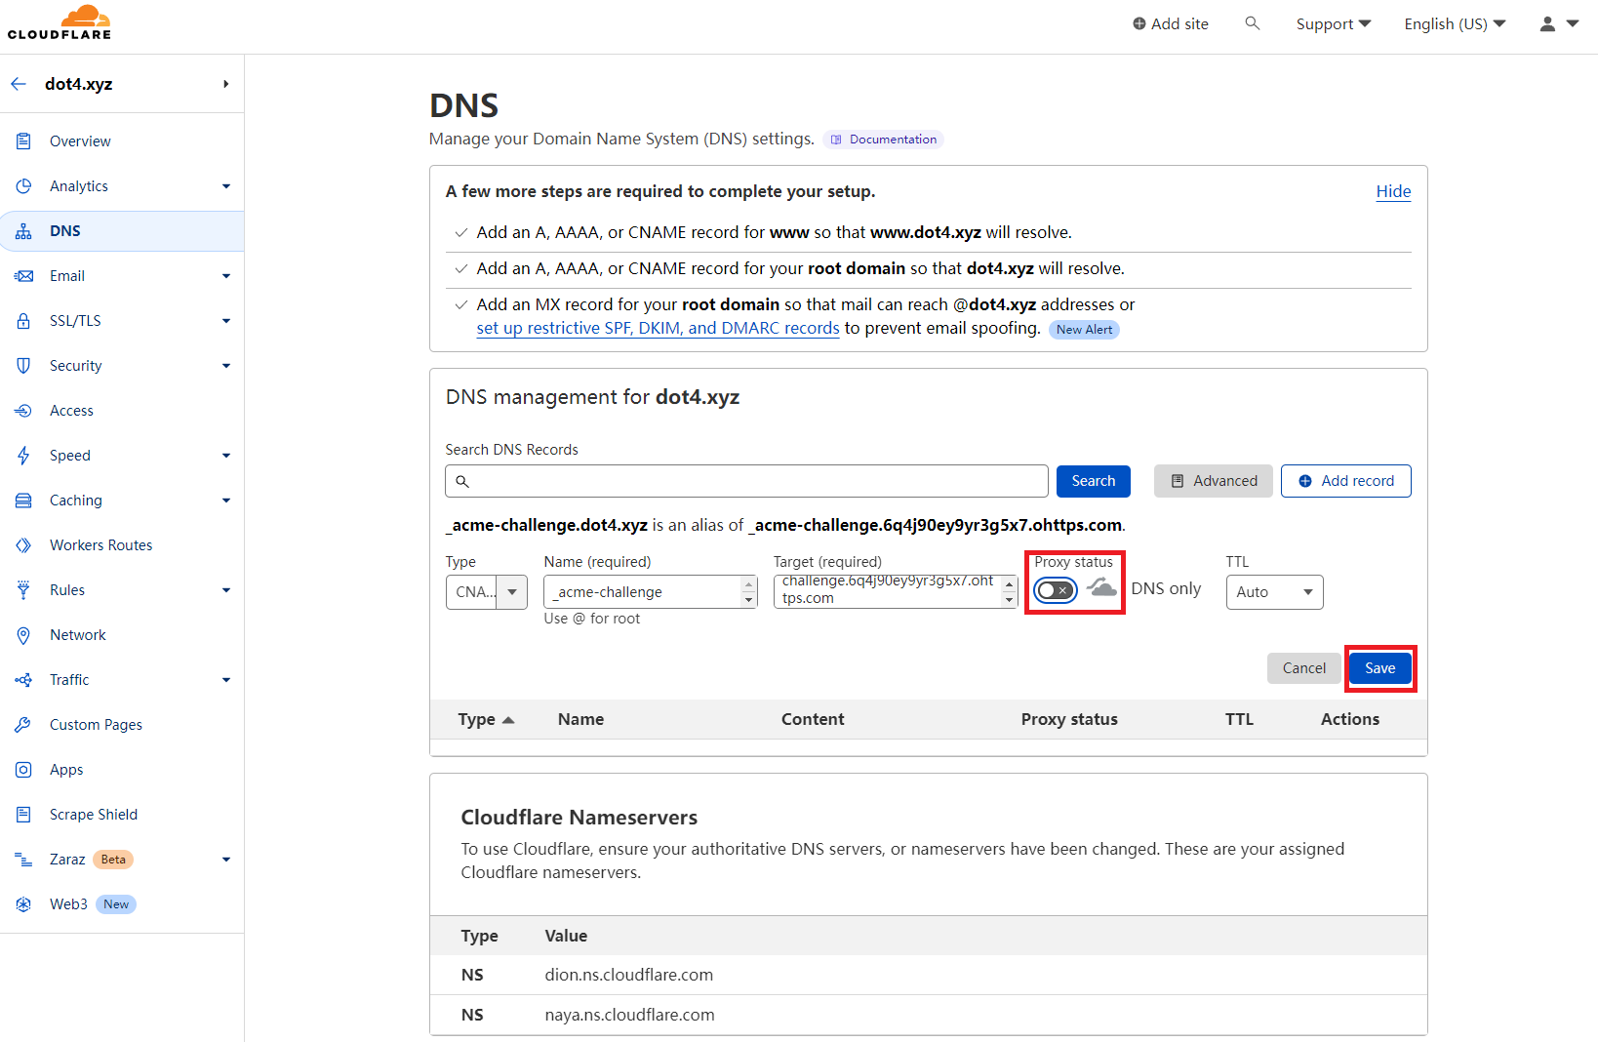Sort records by Type column header

pos(486,719)
